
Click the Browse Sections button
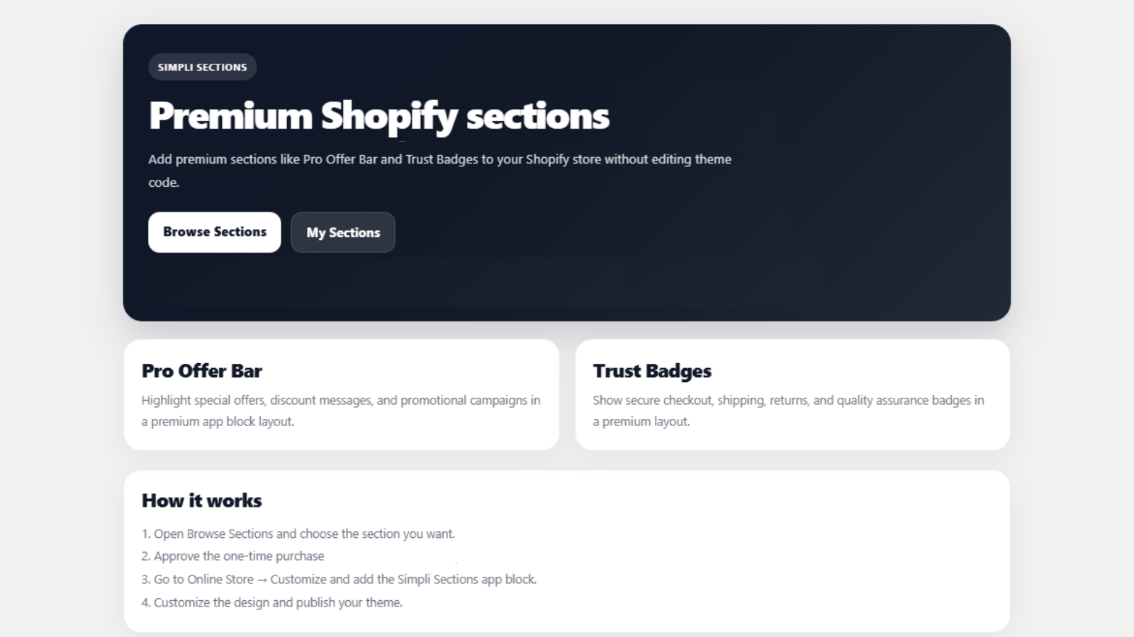click(x=214, y=231)
